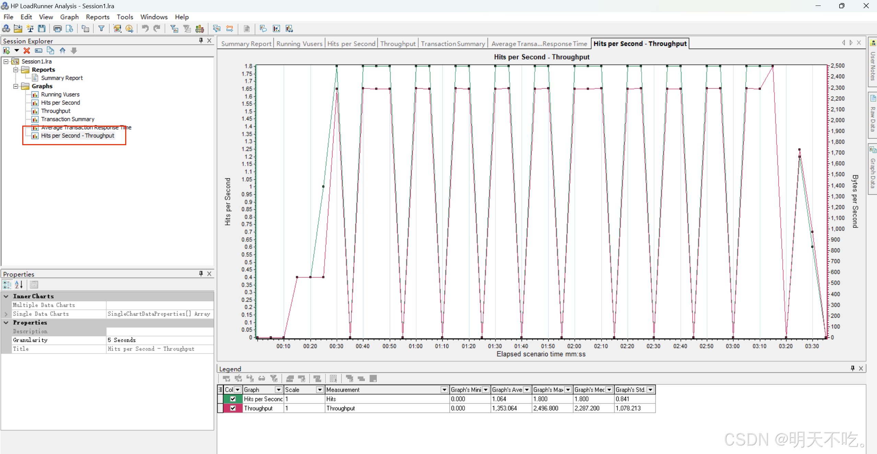Viewport: 877px width, 454px height.
Task: Open the Measurement column dropdown in Legend
Action: (444, 390)
